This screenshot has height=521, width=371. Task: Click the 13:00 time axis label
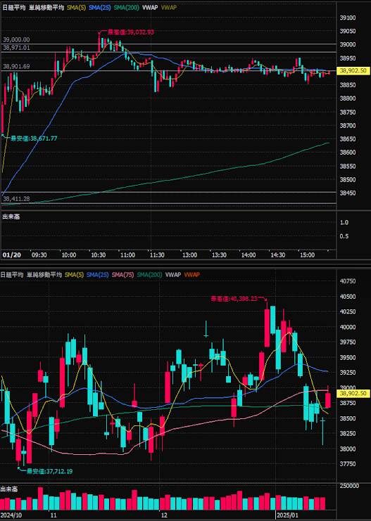coord(189,255)
